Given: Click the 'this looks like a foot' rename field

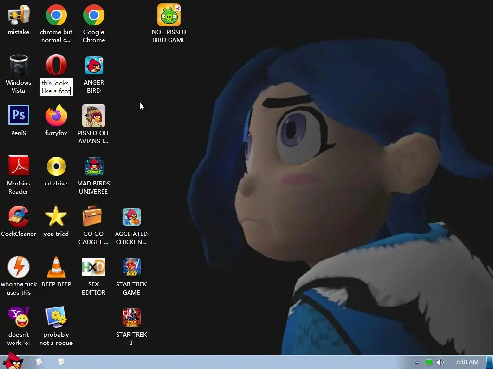Looking at the screenshot, I should (x=56, y=87).
